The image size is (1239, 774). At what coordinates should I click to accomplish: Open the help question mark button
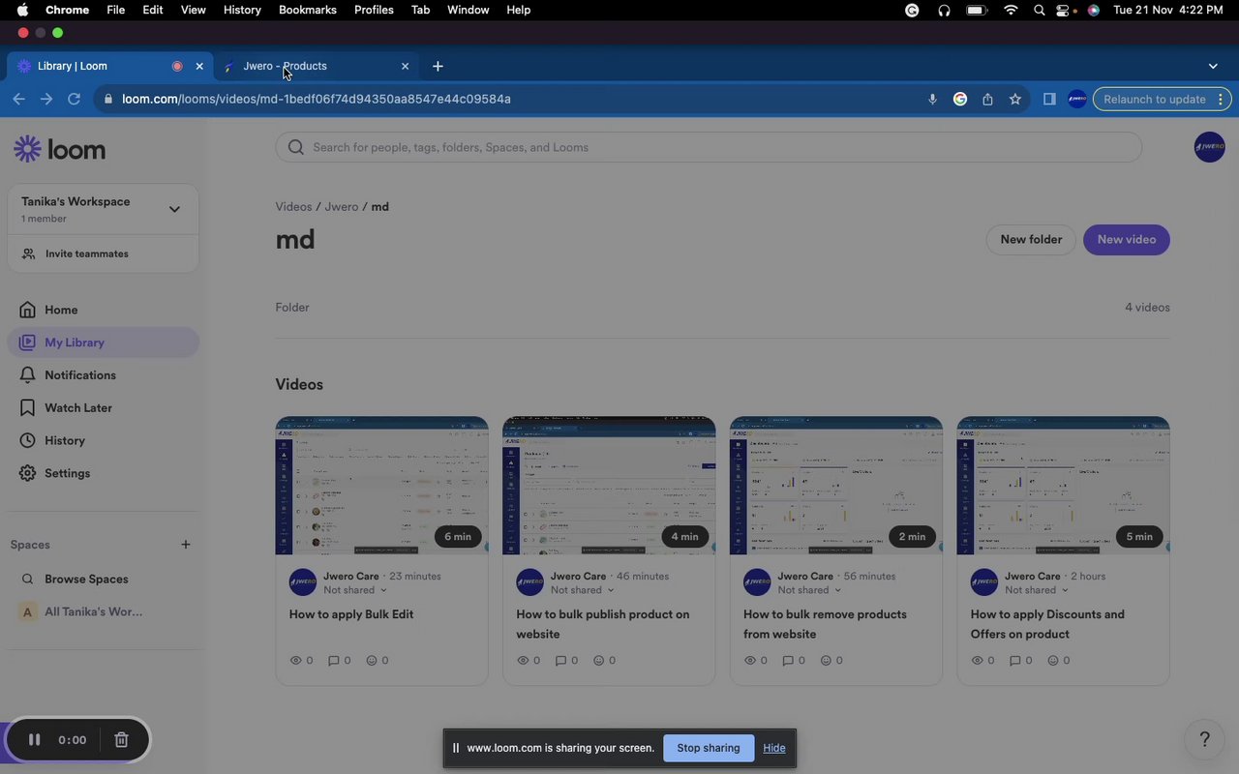pos(1204,740)
